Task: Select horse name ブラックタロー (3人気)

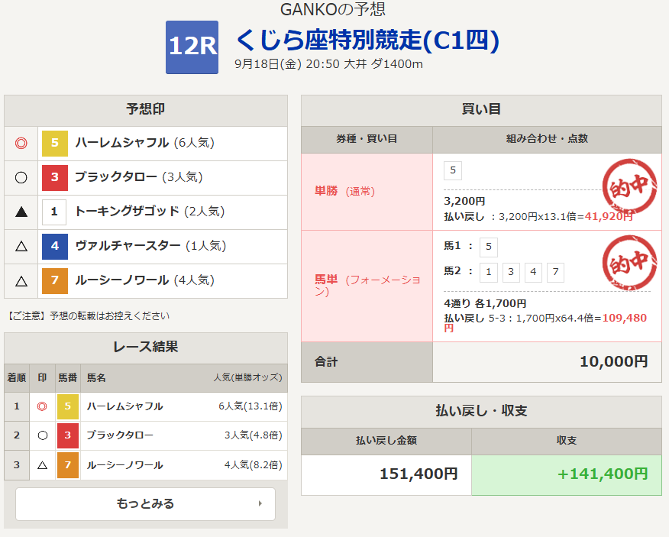Action: [x=139, y=177]
